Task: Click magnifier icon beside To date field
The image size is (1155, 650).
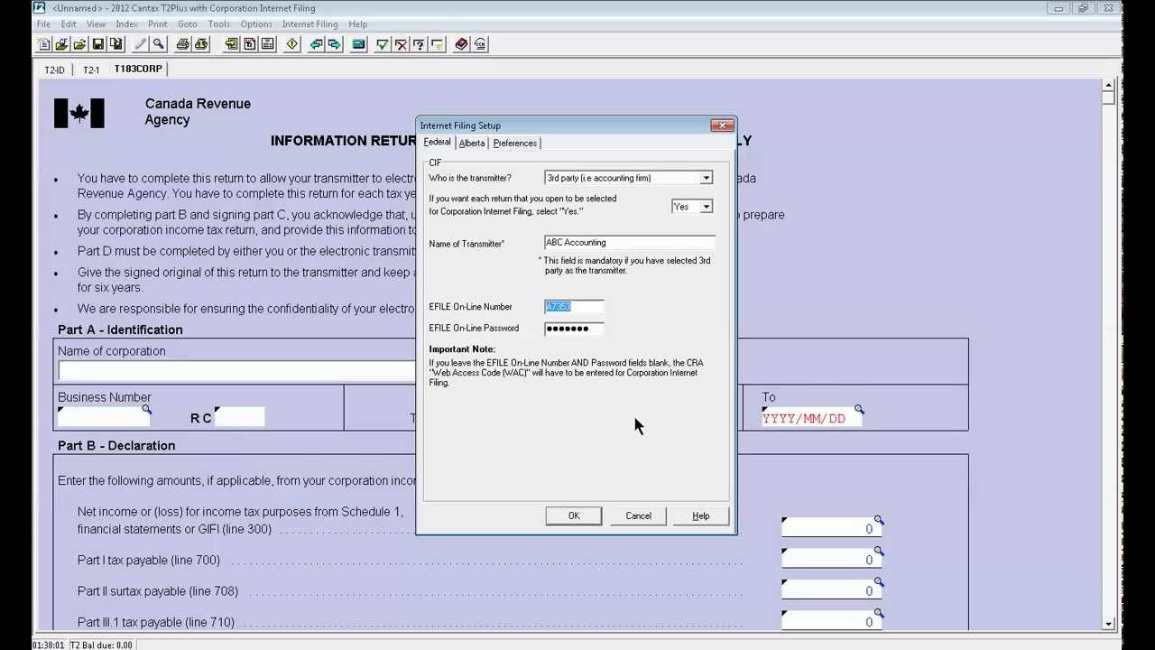Action: click(859, 410)
